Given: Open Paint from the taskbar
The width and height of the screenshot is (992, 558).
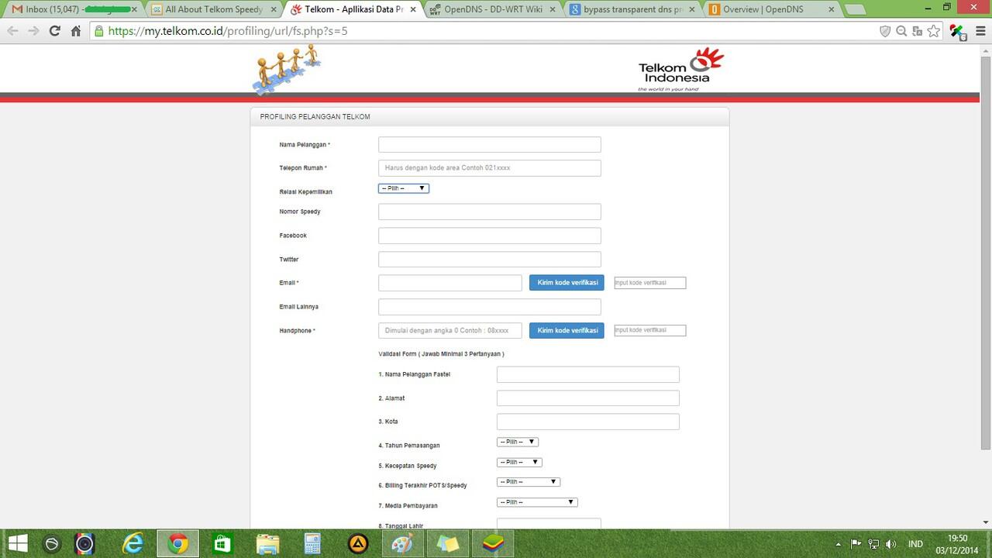Looking at the screenshot, I should tap(403, 542).
